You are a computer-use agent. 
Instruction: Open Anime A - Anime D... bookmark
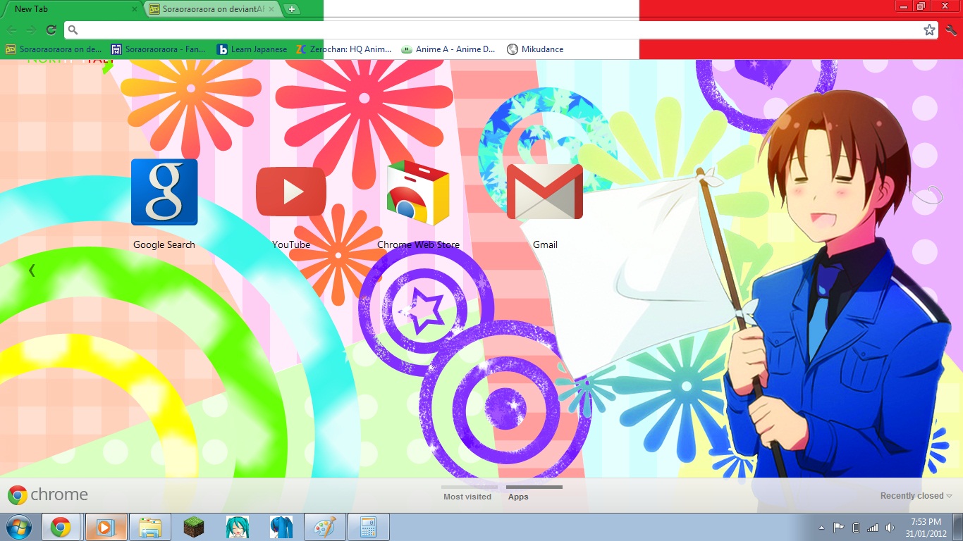(x=448, y=49)
